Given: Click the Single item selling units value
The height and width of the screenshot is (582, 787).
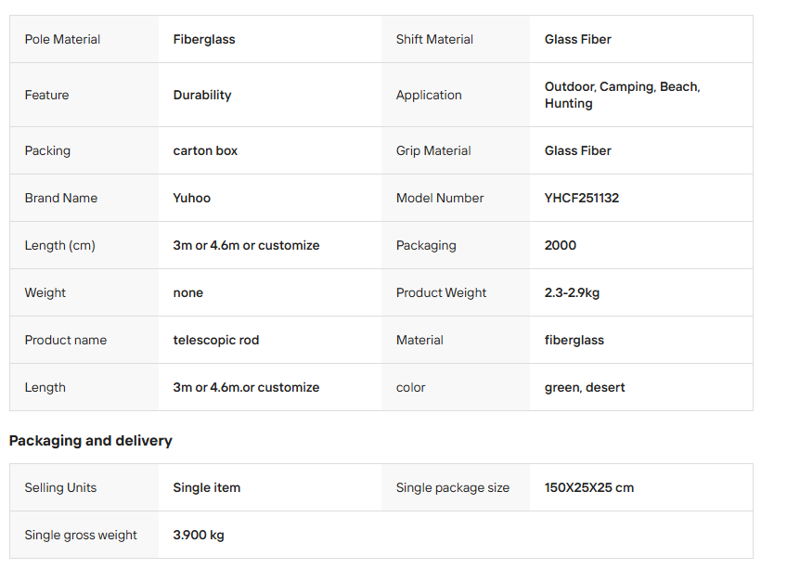Looking at the screenshot, I should tap(207, 487).
